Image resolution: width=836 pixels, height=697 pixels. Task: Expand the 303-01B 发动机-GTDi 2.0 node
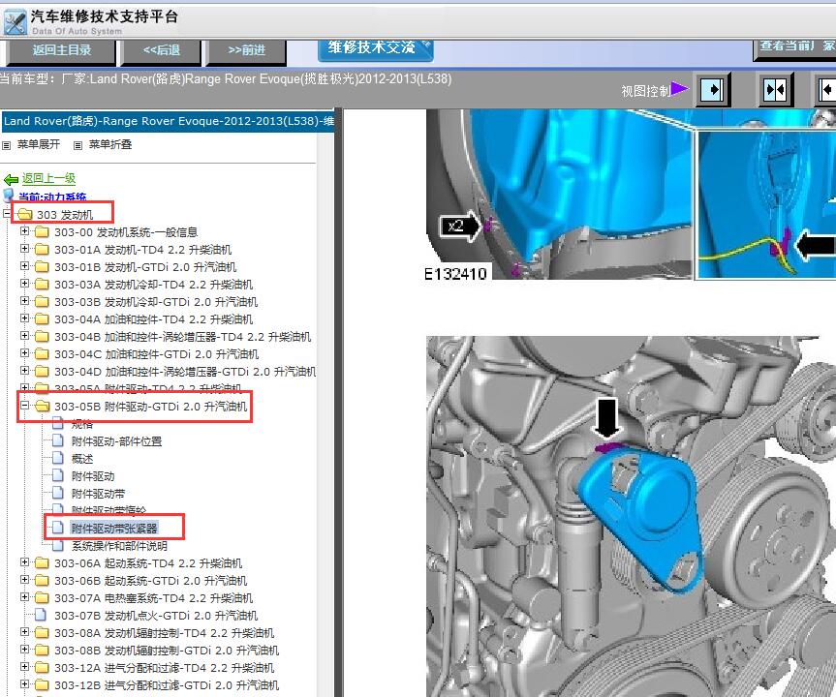(x=24, y=266)
